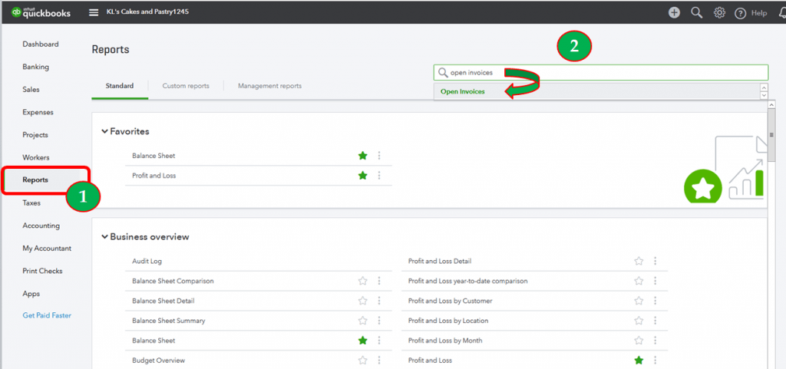Switch to Management reports tab

(269, 86)
